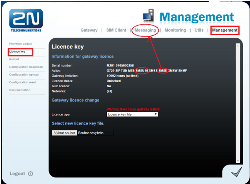Click the Unlocked licence status value
This screenshot has height=184, width=250.
pyautogui.click(x=114, y=81)
